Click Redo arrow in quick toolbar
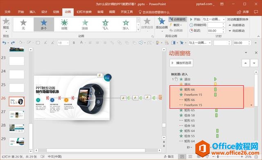The height and width of the screenshot is (160, 262). [13, 43]
